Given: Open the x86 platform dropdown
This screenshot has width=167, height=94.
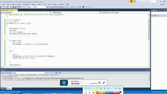Looking at the screenshot, I should pyautogui.click(x=40, y=7).
